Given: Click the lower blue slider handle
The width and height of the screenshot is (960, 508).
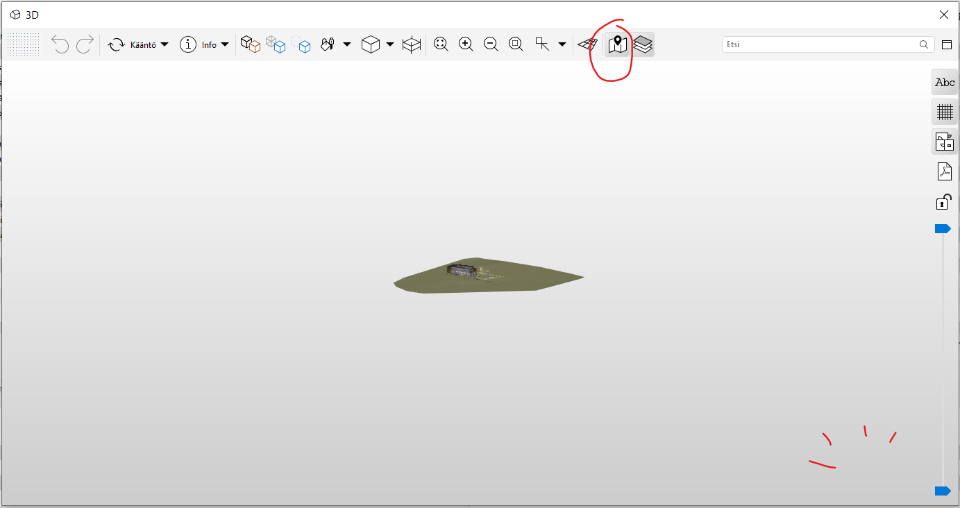Looking at the screenshot, I should 943,491.
